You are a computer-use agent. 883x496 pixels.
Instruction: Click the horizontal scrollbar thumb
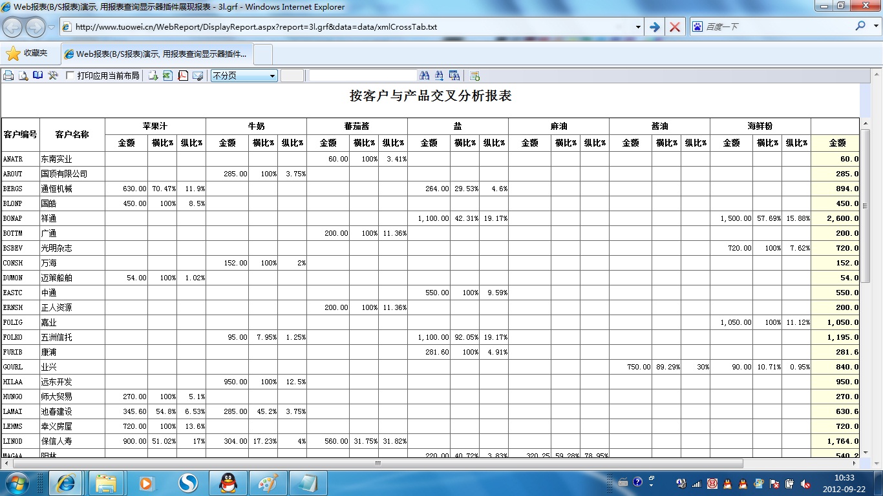tap(377, 463)
